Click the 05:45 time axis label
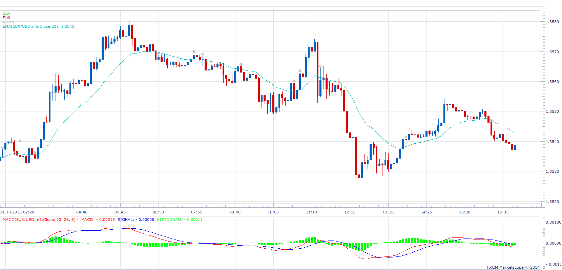The height and width of the screenshot is (270, 562). pyautogui.click(x=120, y=212)
